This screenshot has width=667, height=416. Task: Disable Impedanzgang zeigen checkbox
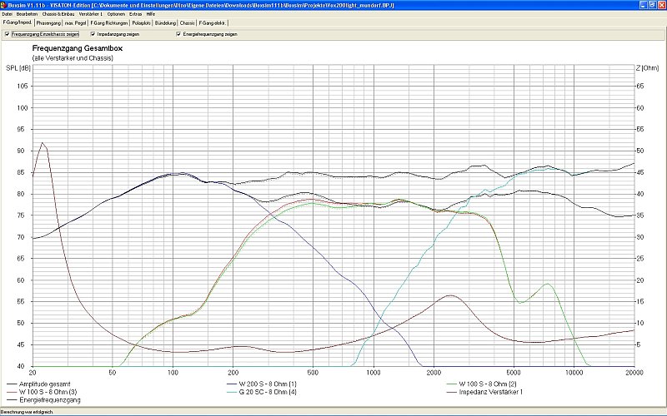[x=93, y=34]
